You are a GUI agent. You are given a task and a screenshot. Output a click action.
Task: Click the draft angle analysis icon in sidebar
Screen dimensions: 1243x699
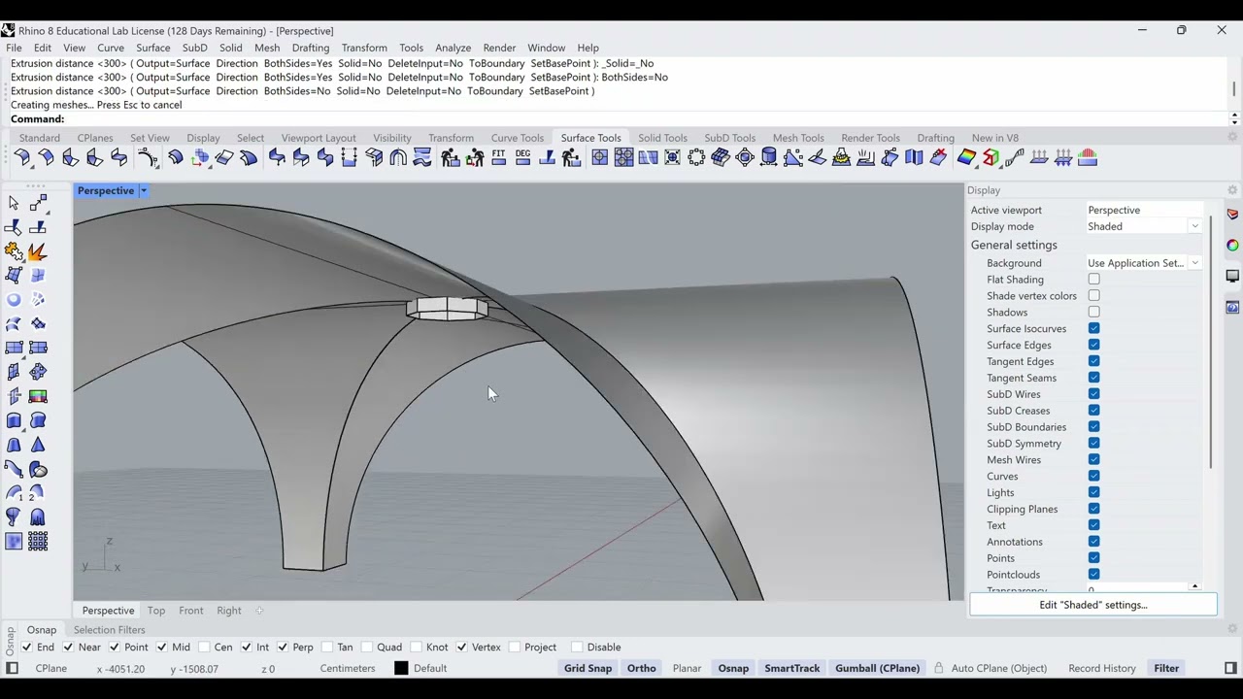pyautogui.click(x=38, y=396)
